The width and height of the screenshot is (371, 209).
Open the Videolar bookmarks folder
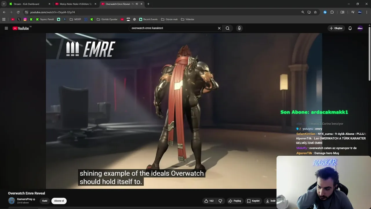click(188, 19)
